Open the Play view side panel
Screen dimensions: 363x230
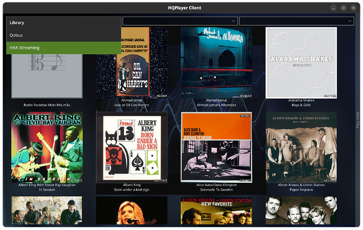(357, 120)
